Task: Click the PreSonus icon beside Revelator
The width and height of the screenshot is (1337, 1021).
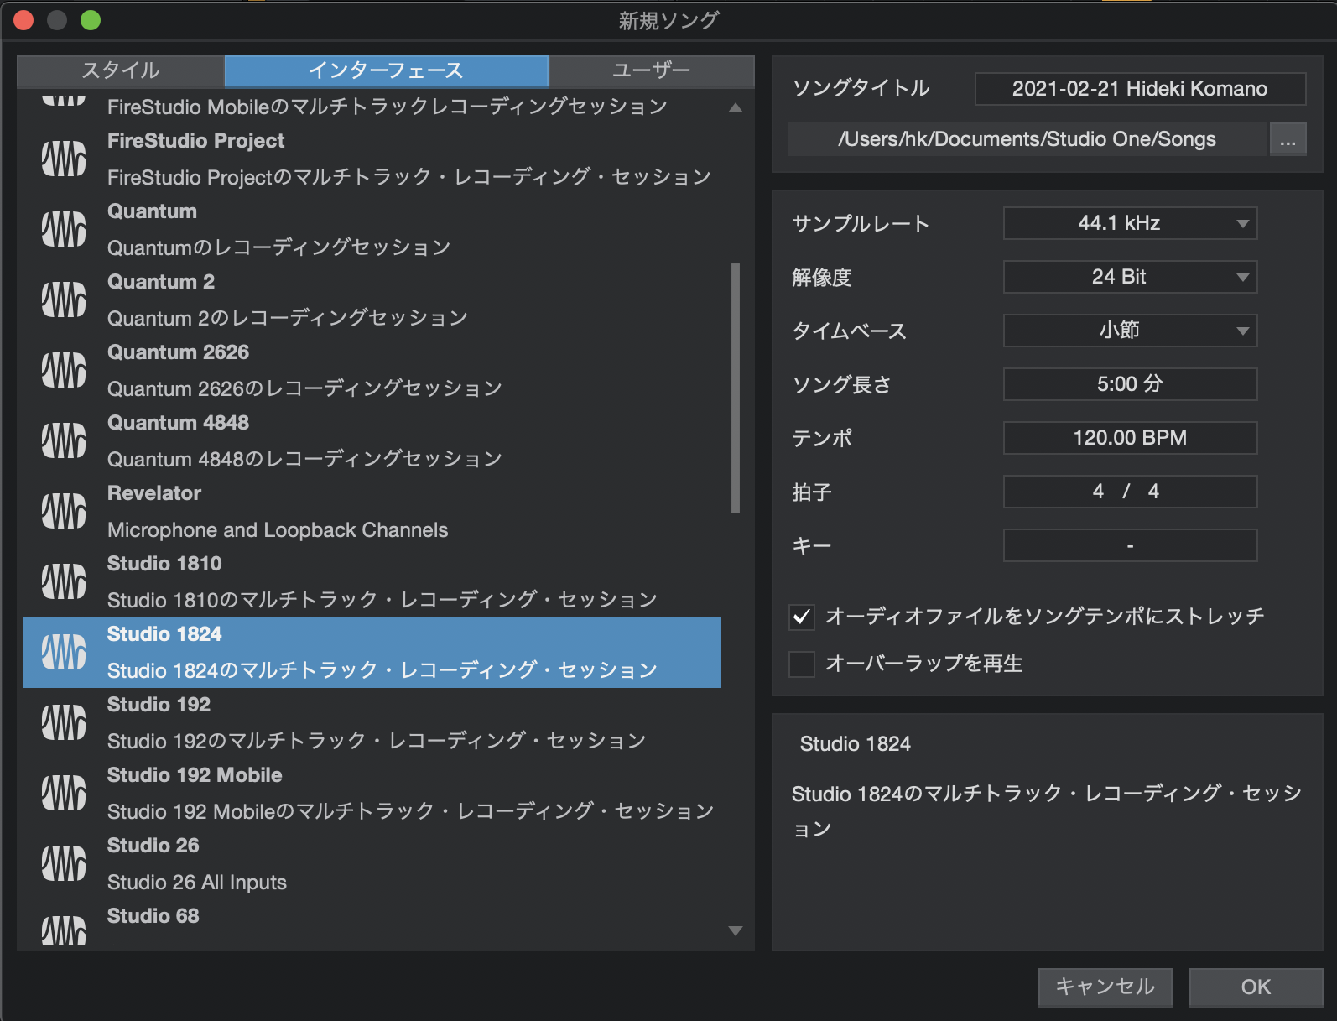Action: [64, 511]
